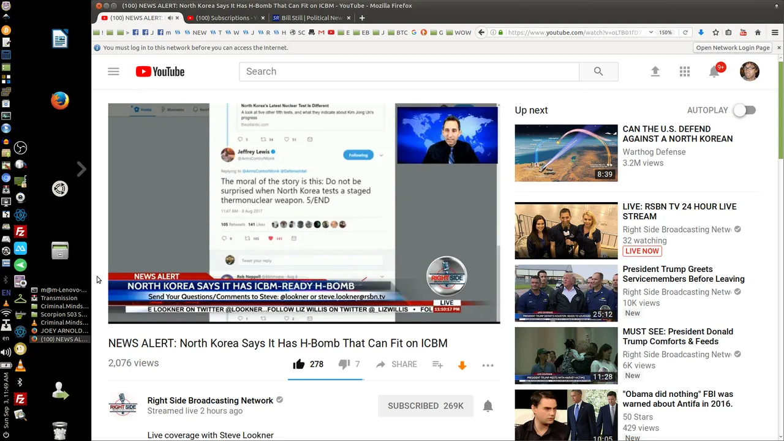This screenshot has height=441, width=784.
Task: Open the account avatar menu
Action: click(x=749, y=72)
